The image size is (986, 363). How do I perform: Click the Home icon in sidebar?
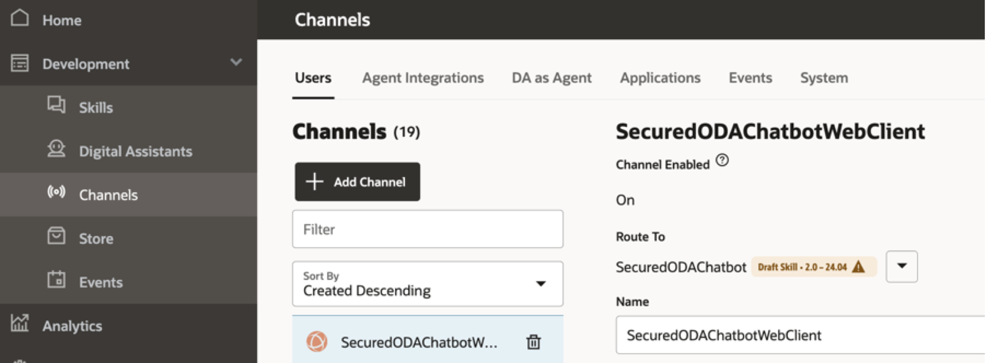(x=20, y=18)
